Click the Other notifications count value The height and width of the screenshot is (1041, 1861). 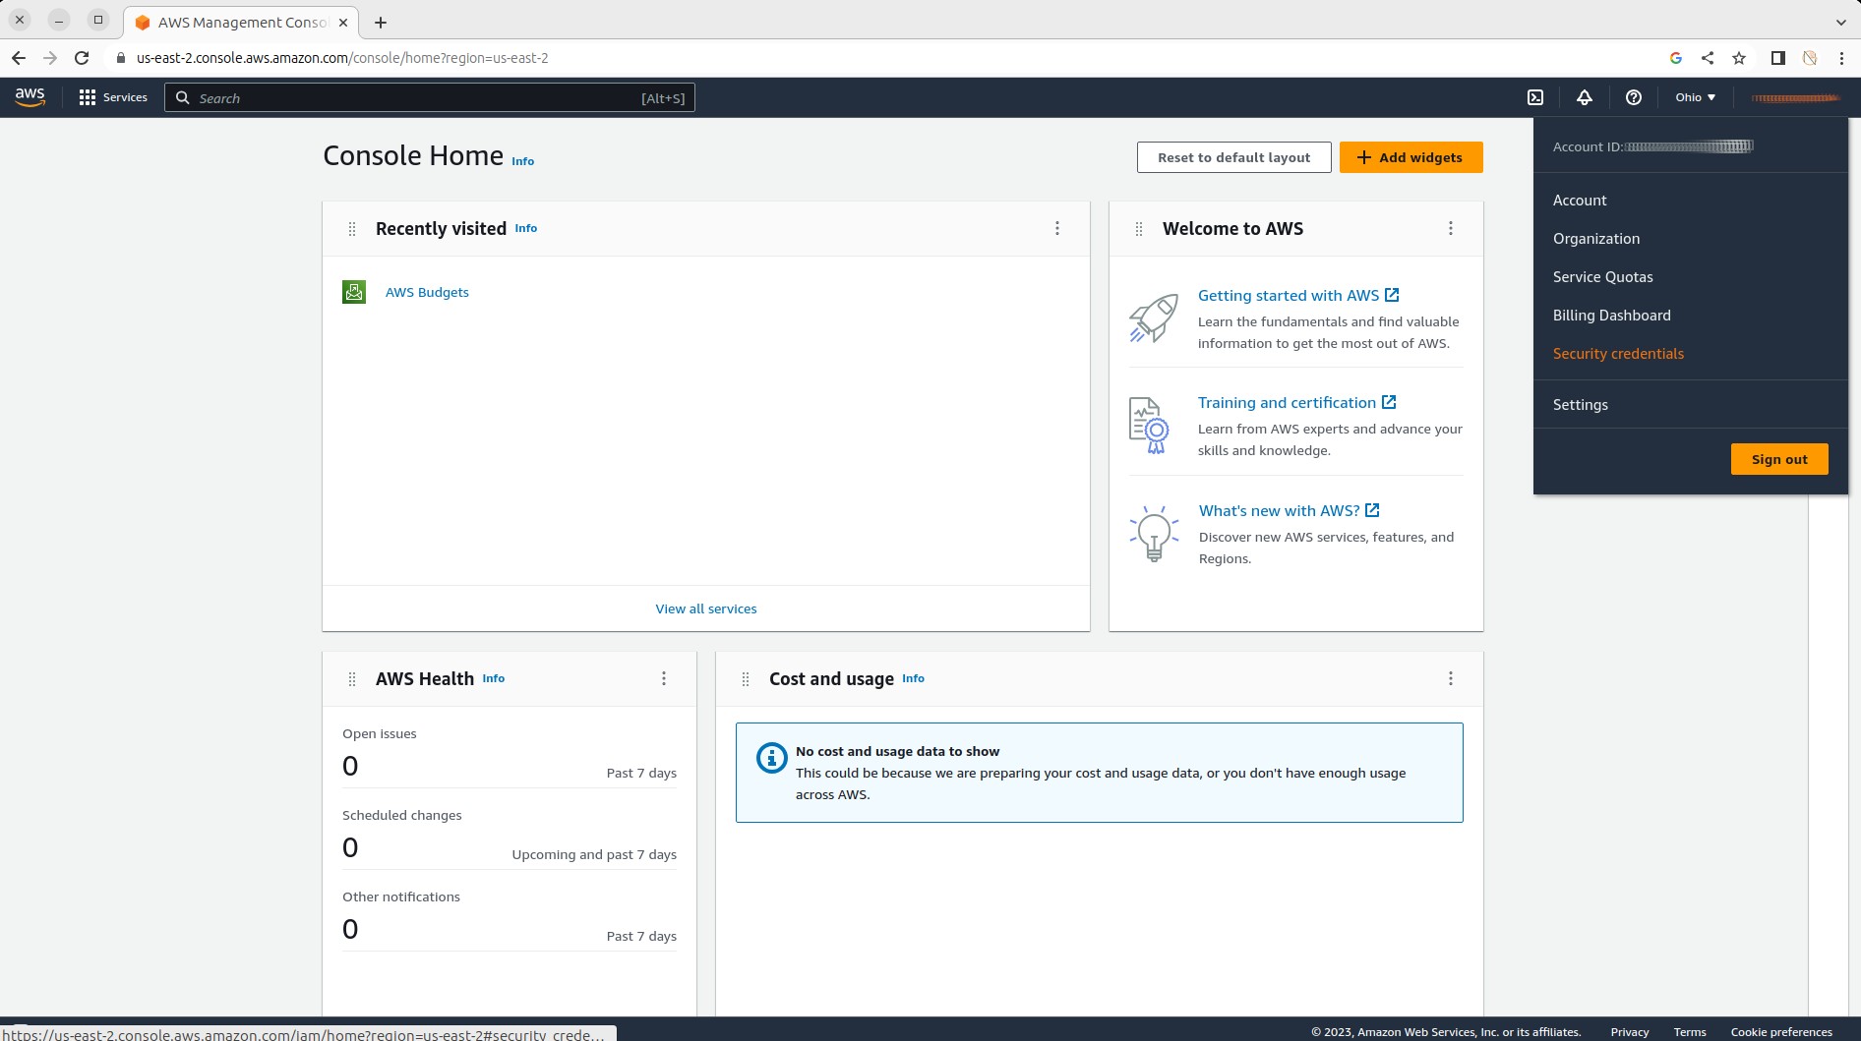[350, 930]
